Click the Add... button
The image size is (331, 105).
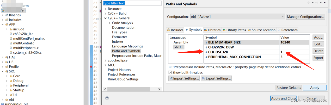point(318,38)
